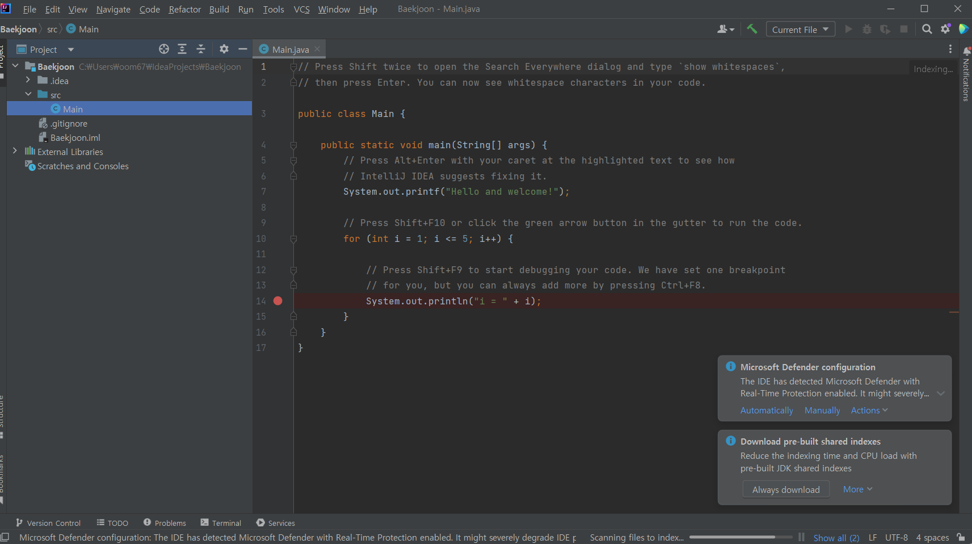This screenshot has height=544, width=972.
Task: Expand all items in Project panel
Action: 182,49
